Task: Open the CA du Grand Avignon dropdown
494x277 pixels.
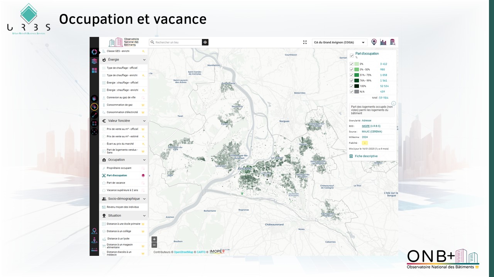Action: coord(339,42)
